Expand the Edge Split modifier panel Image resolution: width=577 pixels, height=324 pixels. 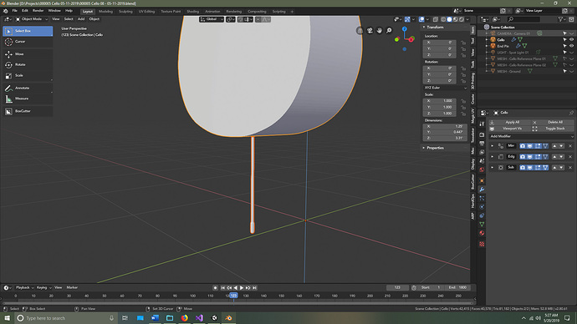[493, 157]
